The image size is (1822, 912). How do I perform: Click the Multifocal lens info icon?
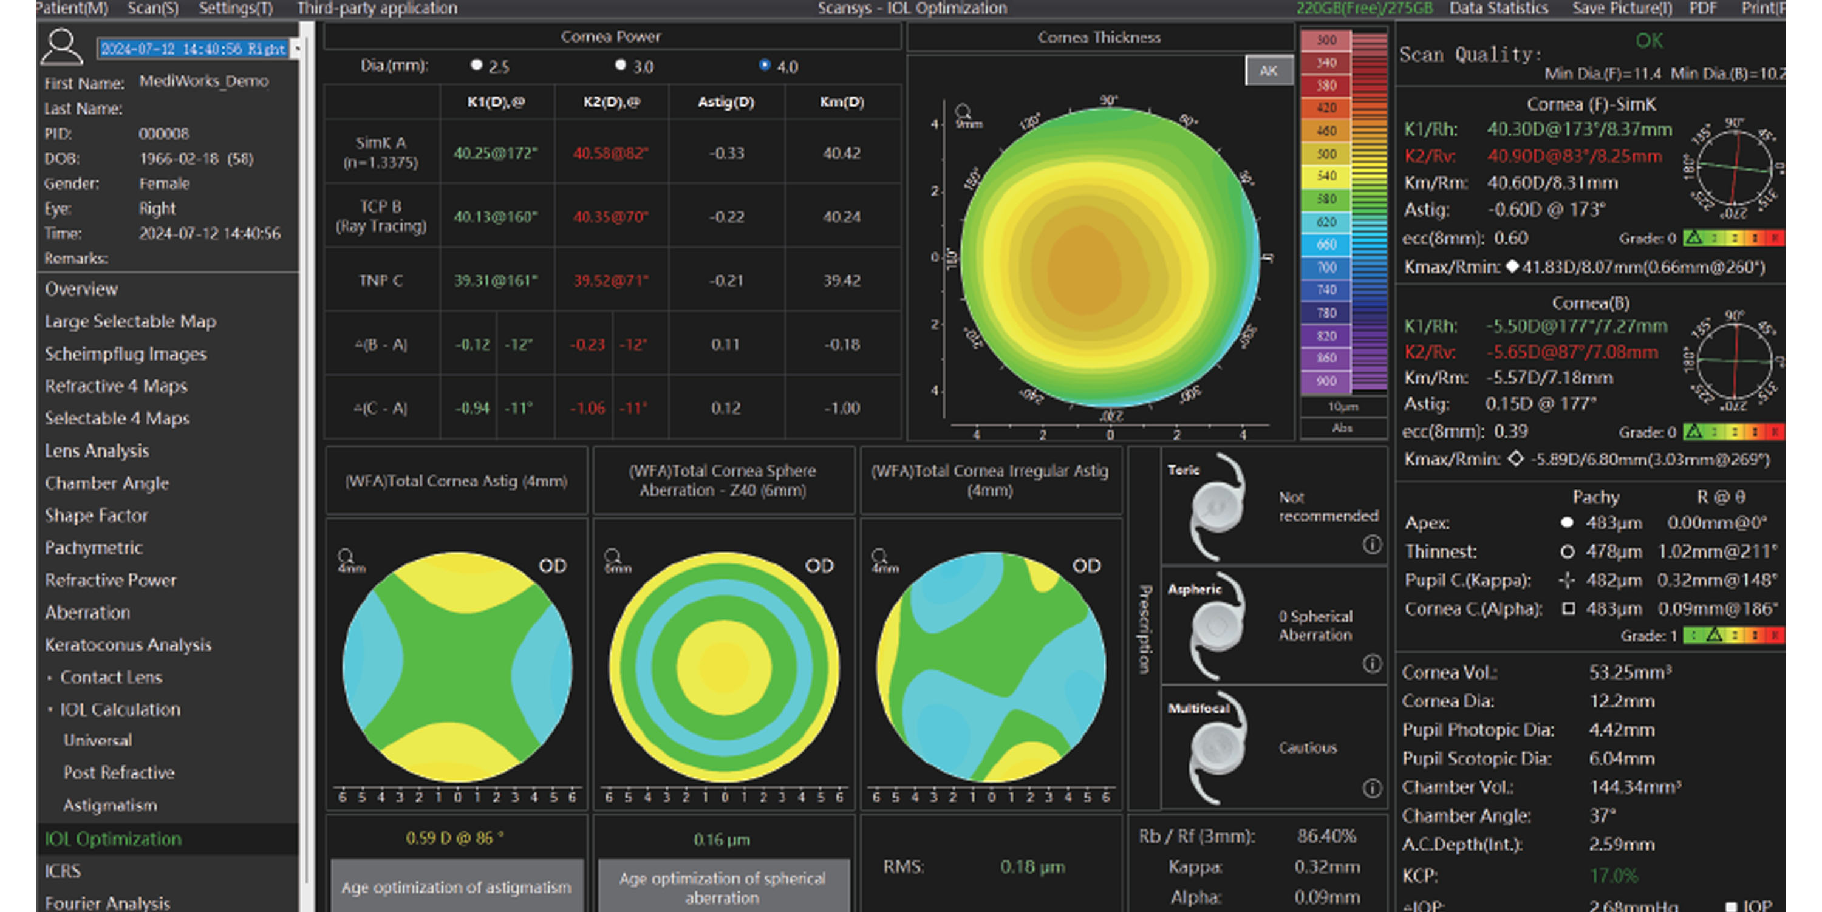[x=1371, y=788]
